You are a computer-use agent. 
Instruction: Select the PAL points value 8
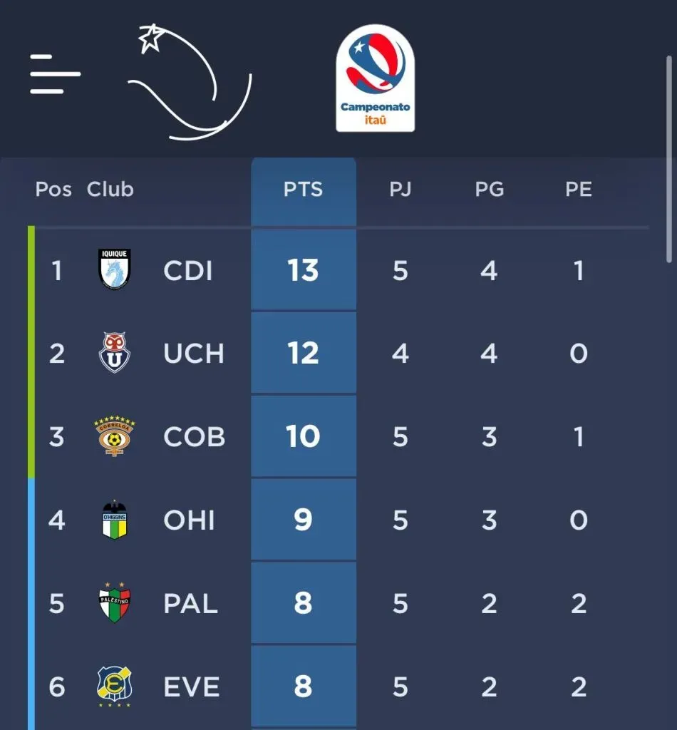click(304, 603)
